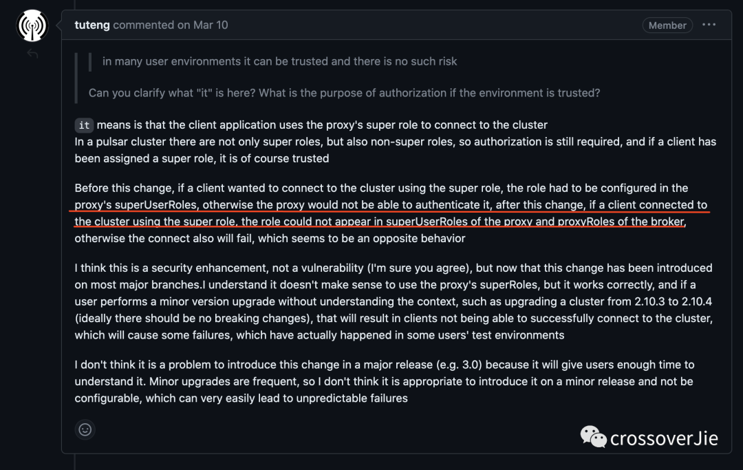
Task: Click the timeline vertical line below comment
Action: tap(75, 462)
